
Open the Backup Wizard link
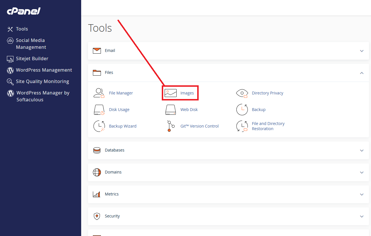pos(123,126)
